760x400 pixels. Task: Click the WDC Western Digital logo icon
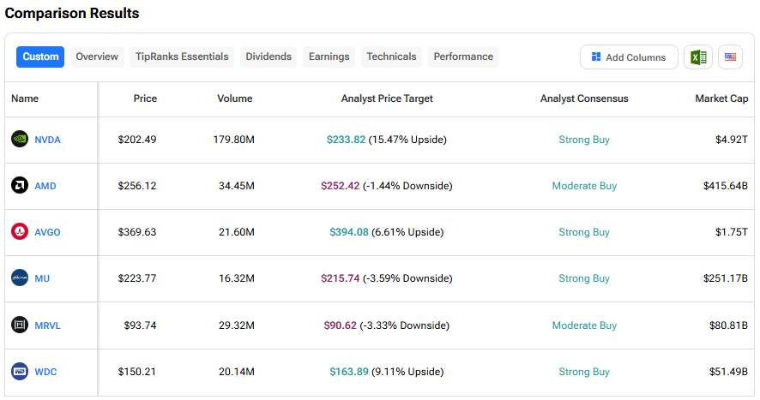(20, 372)
